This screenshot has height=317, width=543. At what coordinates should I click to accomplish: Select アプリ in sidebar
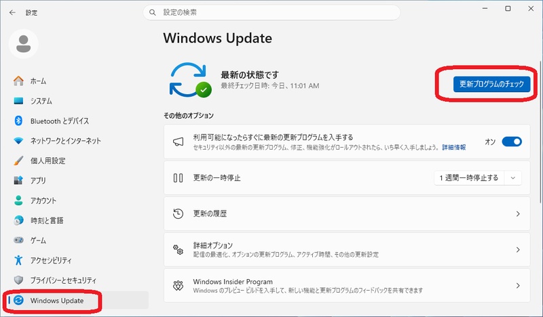pyautogui.click(x=78, y=180)
